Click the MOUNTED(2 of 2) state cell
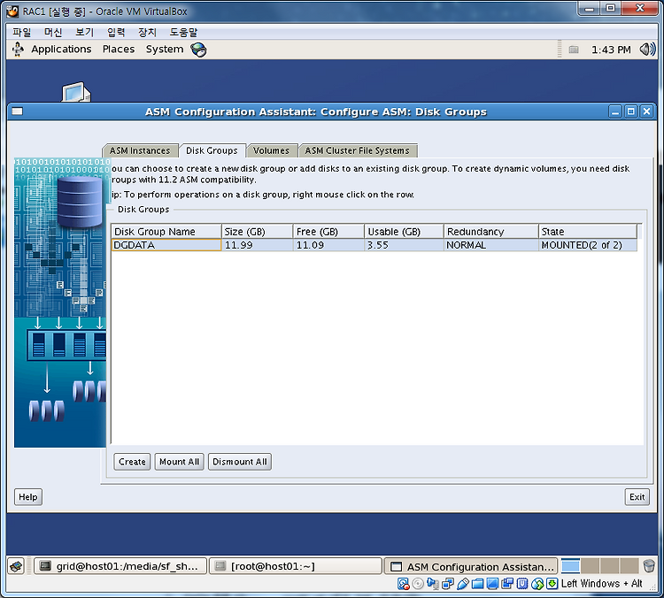This screenshot has width=664, height=598. [588, 245]
